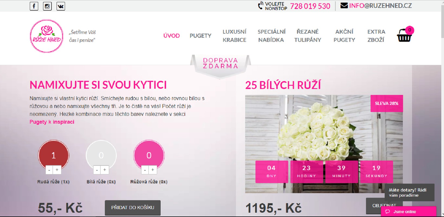The width and height of the screenshot is (444, 217).
Task: Click Přidat do košíku button
Action: point(133,208)
